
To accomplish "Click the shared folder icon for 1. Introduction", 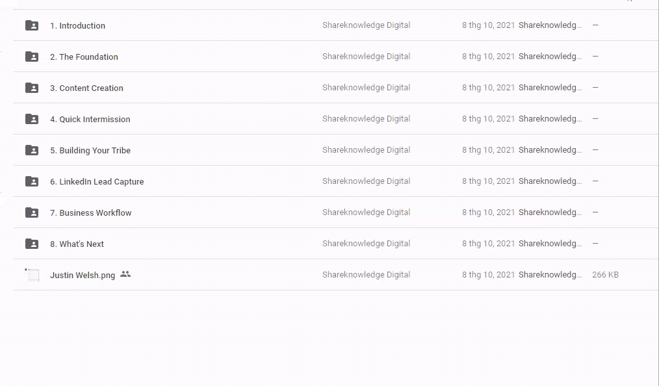I will [x=32, y=25].
